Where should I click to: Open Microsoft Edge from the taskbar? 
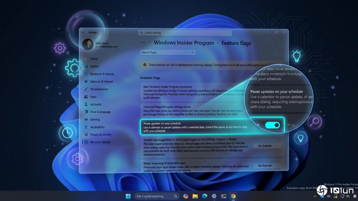[x=205, y=196]
